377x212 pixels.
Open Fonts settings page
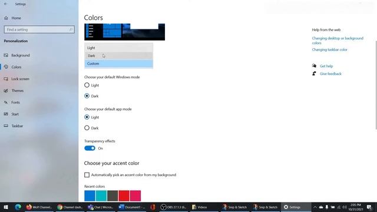[x=12, y=102]
